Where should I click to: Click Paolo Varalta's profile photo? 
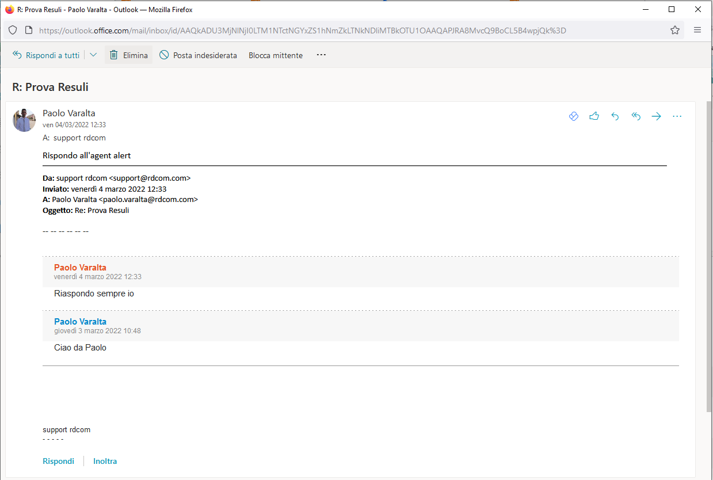coord(24,120)
